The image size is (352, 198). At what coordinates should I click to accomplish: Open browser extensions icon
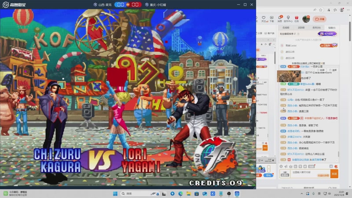point(329,10)
